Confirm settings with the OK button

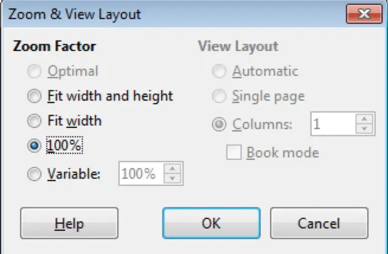pos(211,223)
